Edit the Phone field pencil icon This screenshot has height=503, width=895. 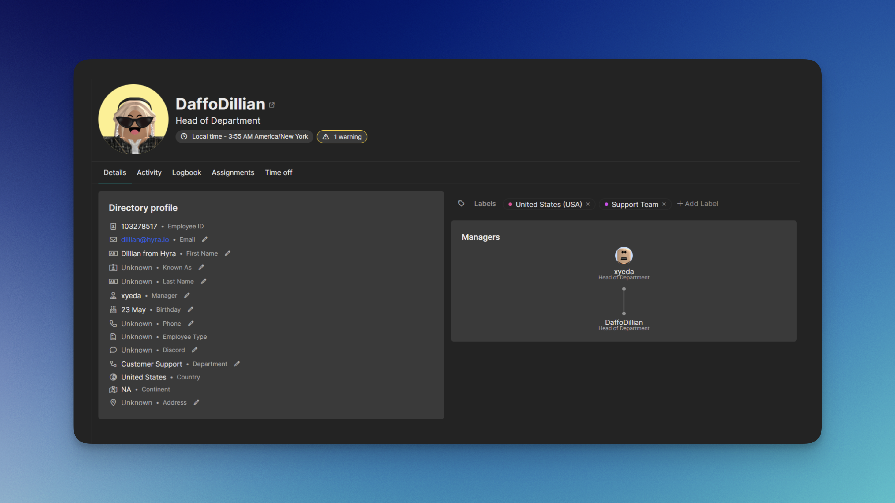pyautogui.click(x=191, y=323)
